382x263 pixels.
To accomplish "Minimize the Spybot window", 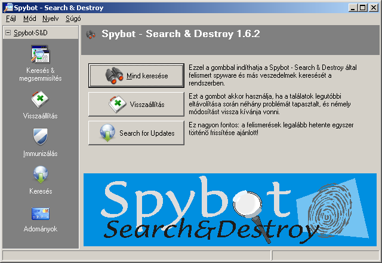I will pos(353,8).
